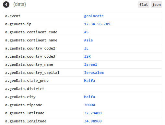This screenshot has width=165, height=125.
Task: Click the Haifa value in city row
Action: pyautogui.click(x=89, y=97)
